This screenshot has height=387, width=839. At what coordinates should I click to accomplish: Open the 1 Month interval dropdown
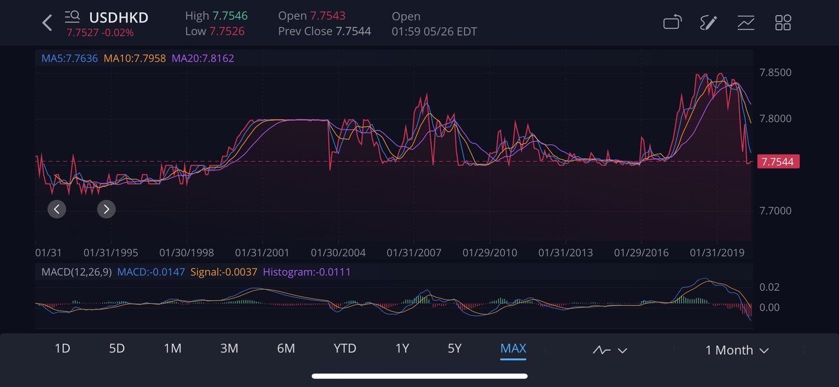click(737, 350)
